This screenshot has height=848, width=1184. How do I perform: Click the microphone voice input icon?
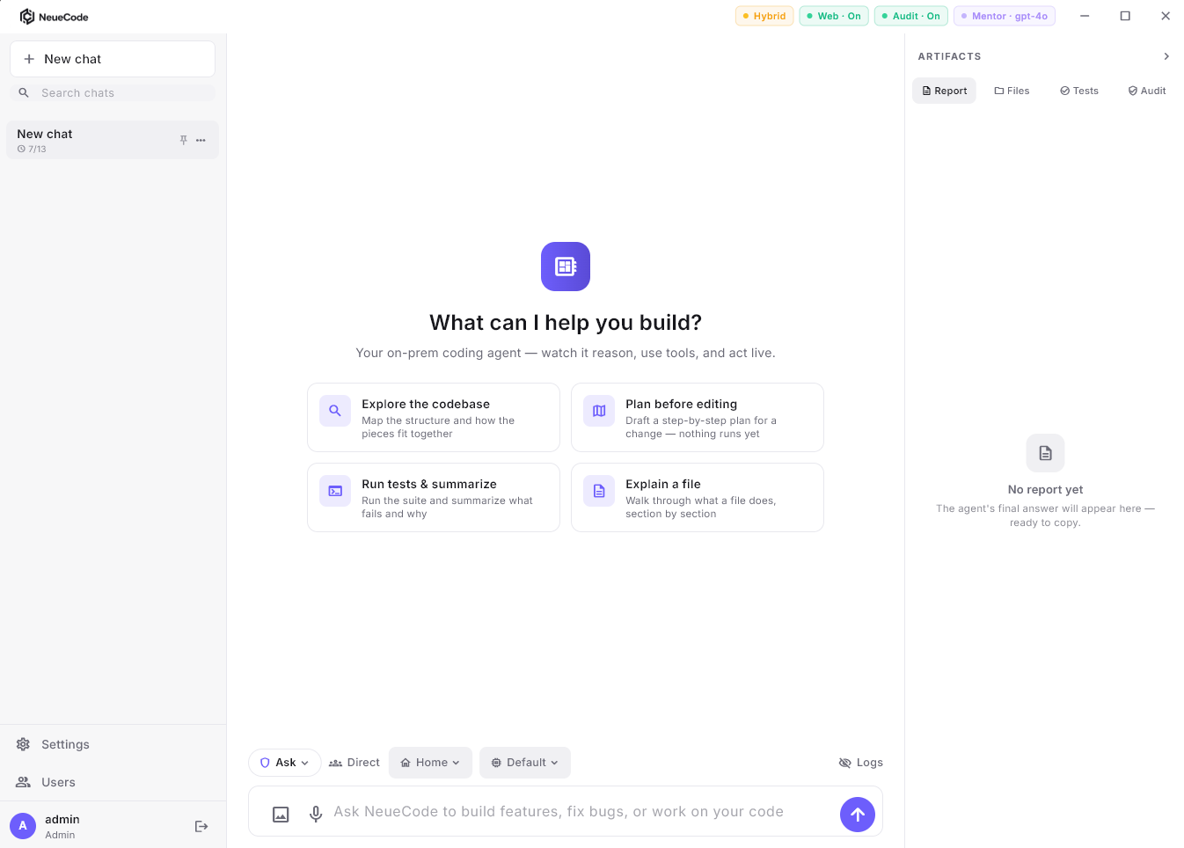[x=316, y=815]
